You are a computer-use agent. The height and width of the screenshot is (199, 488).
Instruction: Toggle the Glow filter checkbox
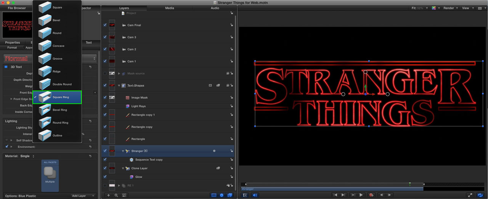click(x=105, y=177)
